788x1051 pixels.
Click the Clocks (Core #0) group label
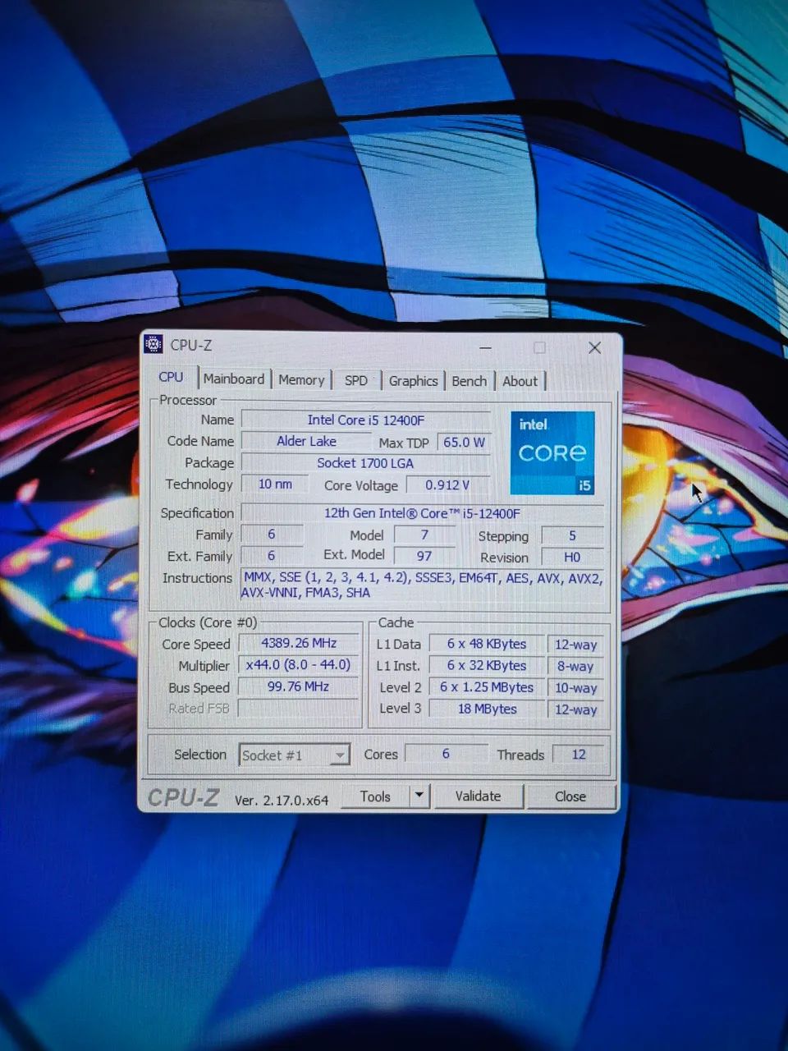(208, 622)
